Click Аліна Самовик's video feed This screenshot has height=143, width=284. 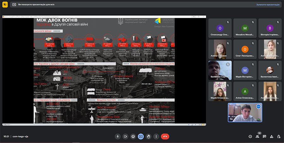[220, 49]
